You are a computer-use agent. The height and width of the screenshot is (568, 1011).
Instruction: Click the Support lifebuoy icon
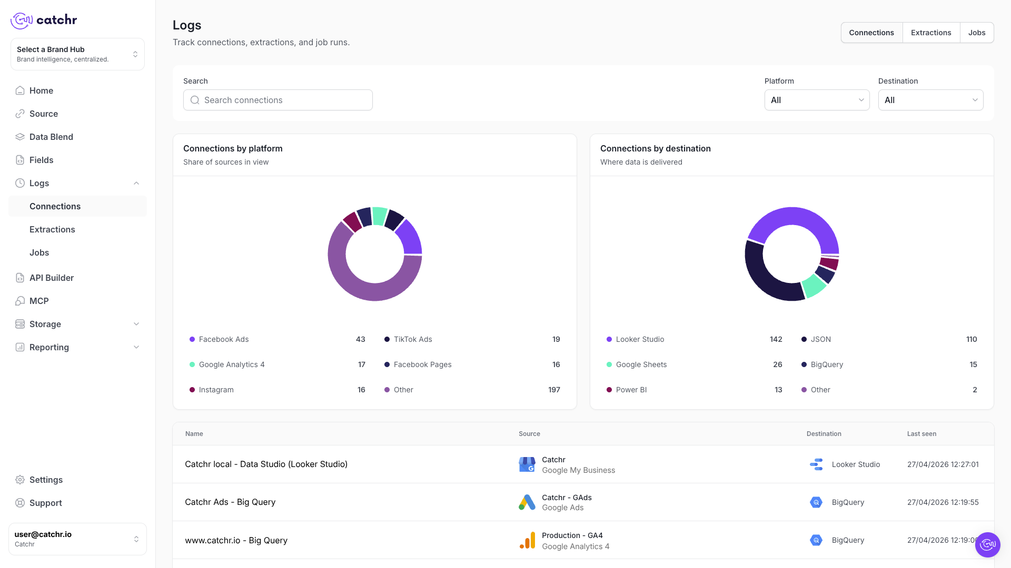click(20, 503)
